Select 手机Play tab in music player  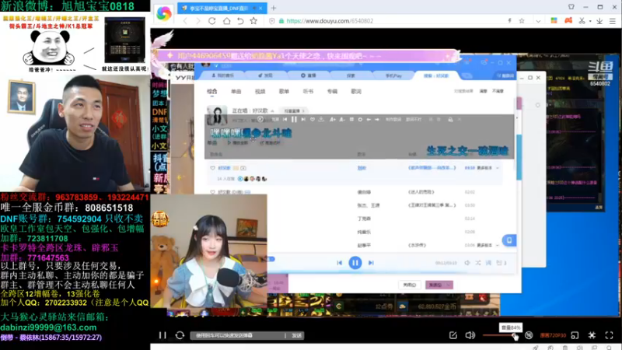[x=393, y=75]
